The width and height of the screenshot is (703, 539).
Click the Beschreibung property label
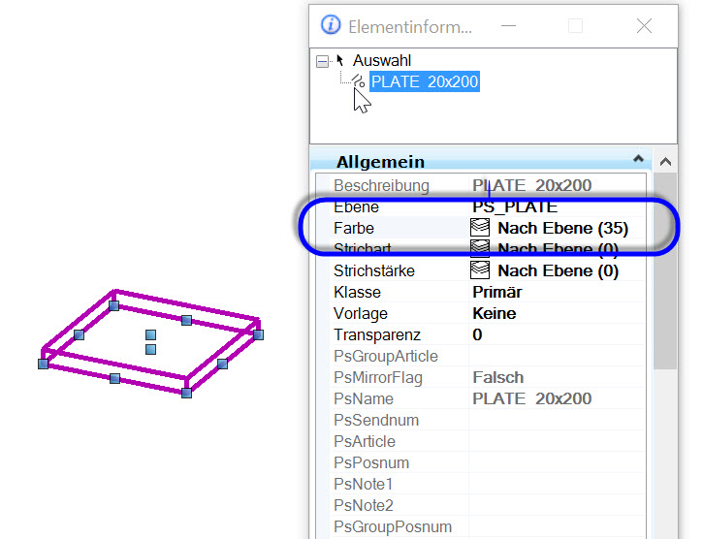pos(381,186)
